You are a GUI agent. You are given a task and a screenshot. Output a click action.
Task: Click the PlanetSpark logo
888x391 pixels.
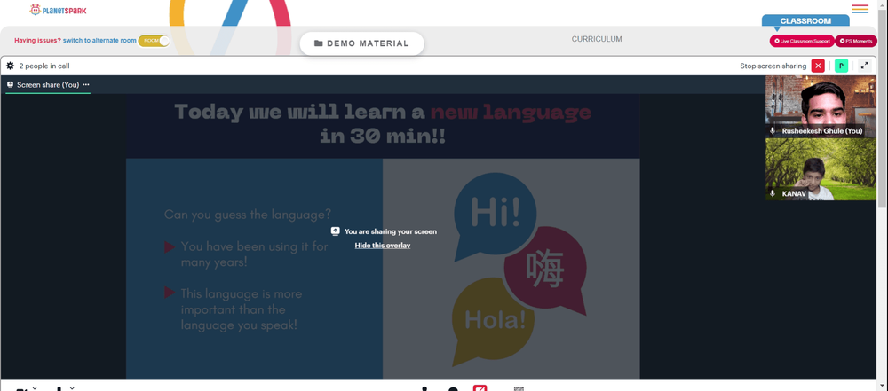click(x=58, y=10)
